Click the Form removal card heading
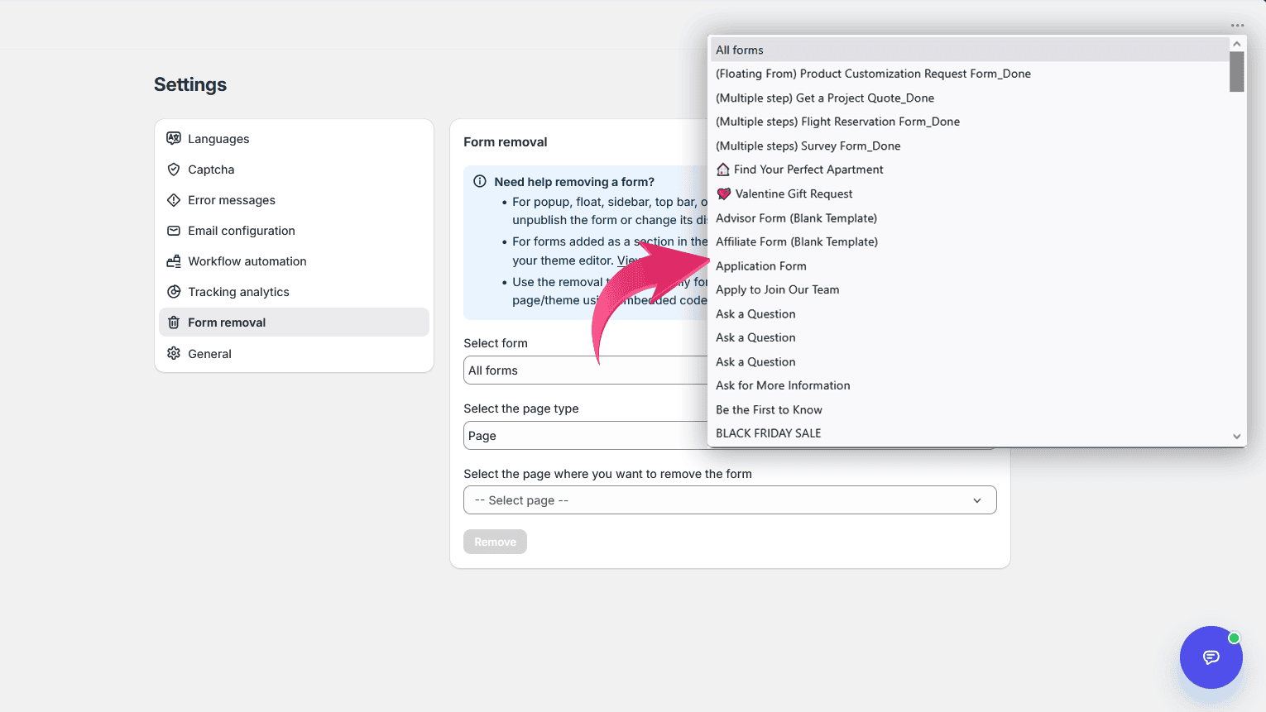The width and height of the screenshot is (1266, 712). coord(506,142)
